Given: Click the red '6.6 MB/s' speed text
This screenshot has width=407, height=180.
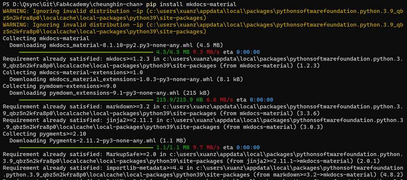Looking at the screenshot, I should 220,100.
